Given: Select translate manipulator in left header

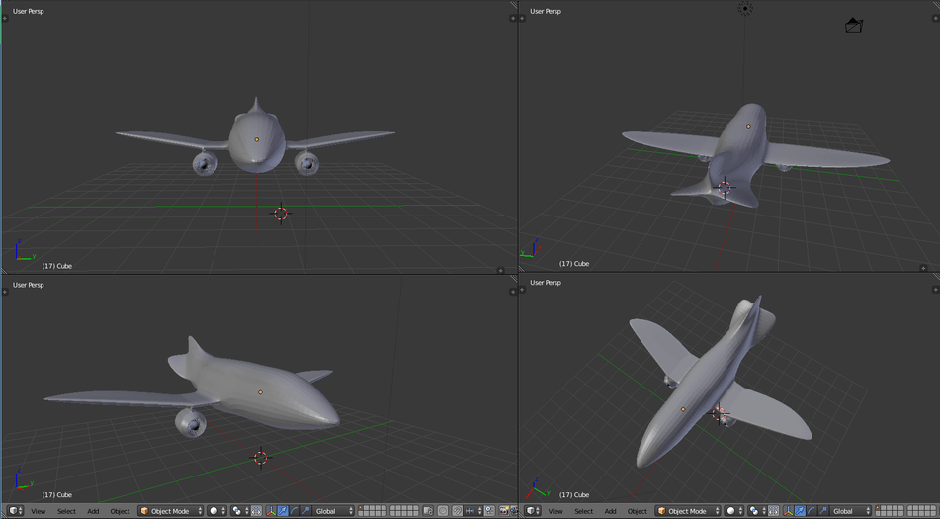Looking at the screenshot, I should pyautogui.click(x=283, y=511).
